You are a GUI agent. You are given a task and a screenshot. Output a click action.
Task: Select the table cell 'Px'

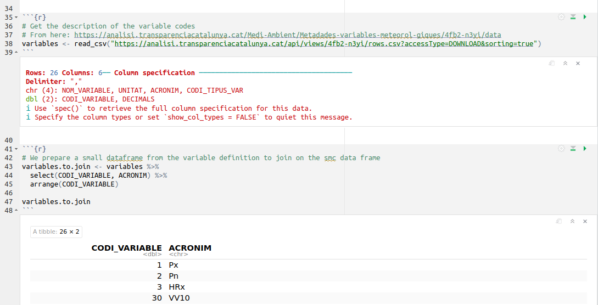point(174,265)
